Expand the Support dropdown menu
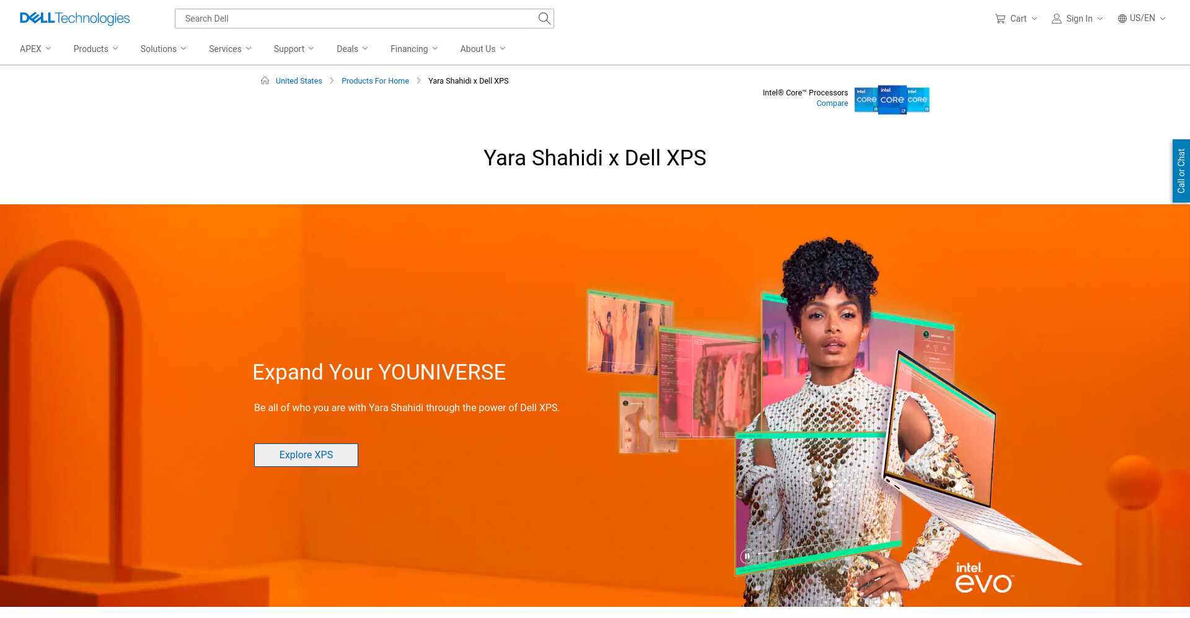This screenshot has width=1190, height=618. pos(294,49)
